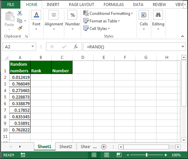This screenshot has width=188, height=159.
Task: Select cell with value 0.766049
Action: [20, 84]
